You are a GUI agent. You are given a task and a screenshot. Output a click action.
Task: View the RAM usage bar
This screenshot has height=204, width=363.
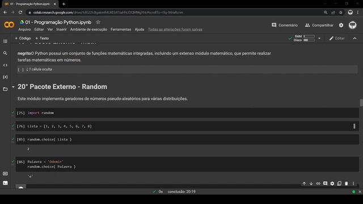309,36
